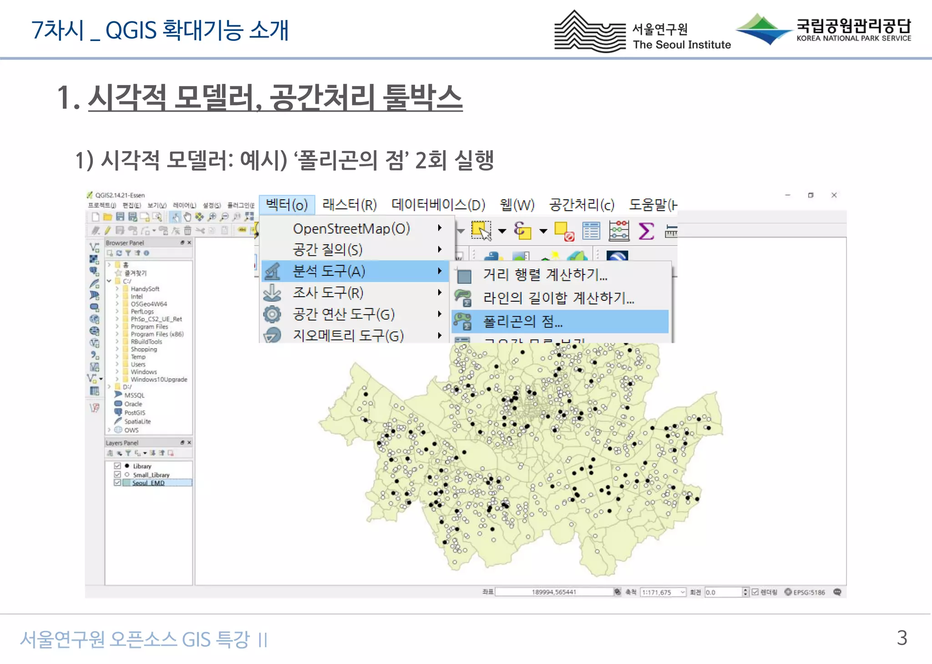Select 라인의 길이합 계산하기... in the submenu
Viewport: 932px width, 664px height.
(560, 298)
